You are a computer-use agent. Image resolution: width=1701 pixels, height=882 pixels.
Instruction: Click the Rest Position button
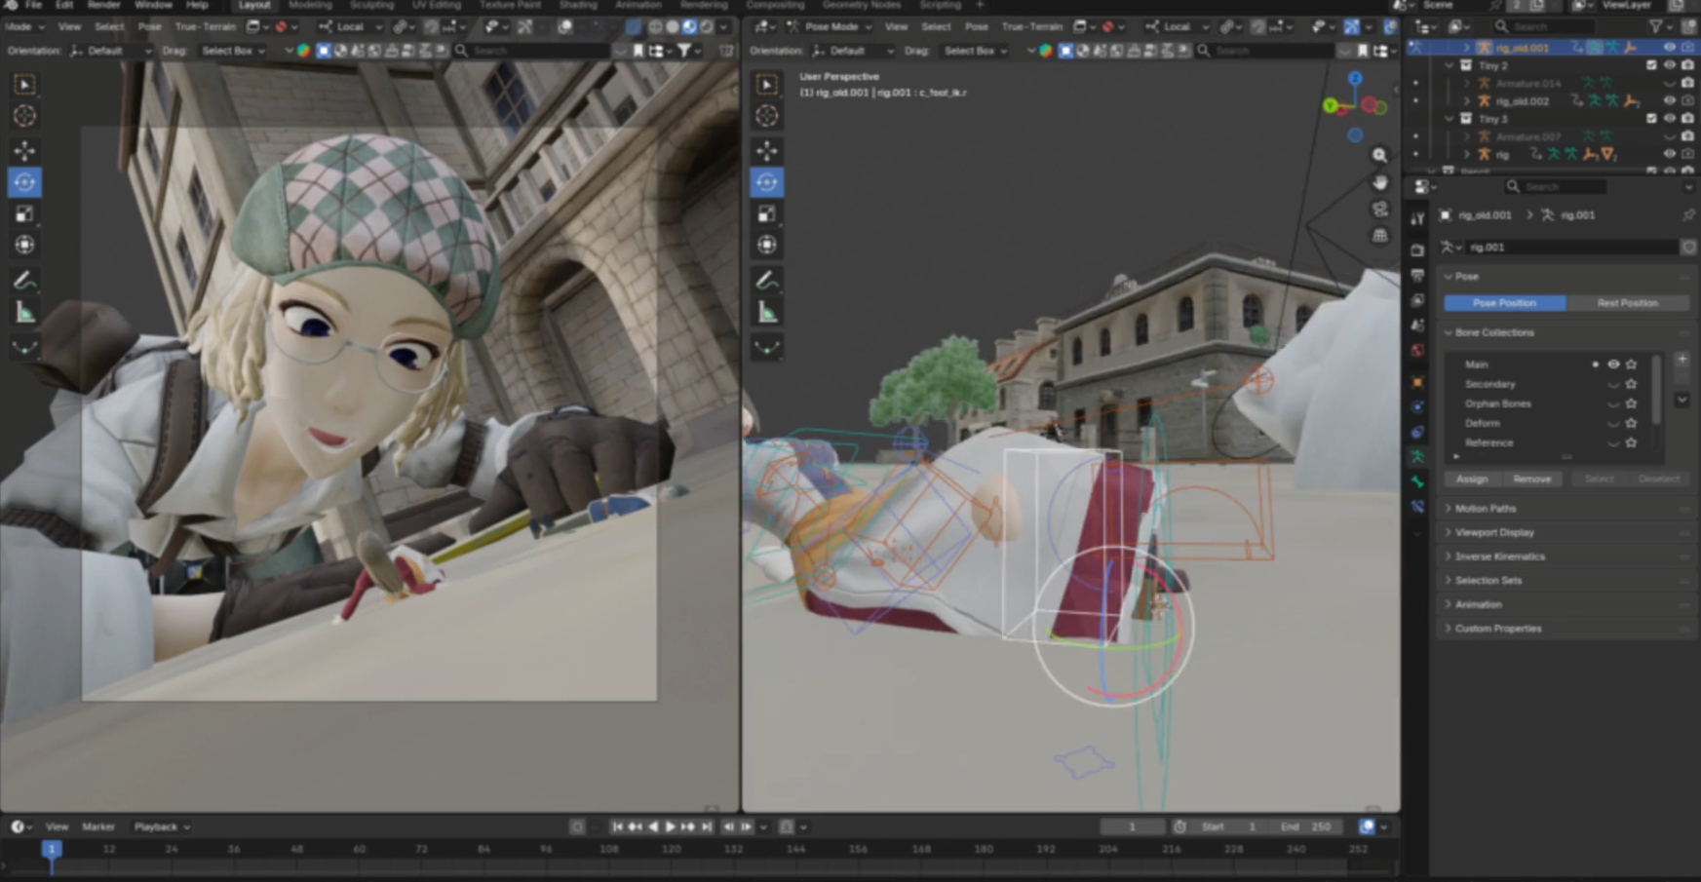point(1627,303)
